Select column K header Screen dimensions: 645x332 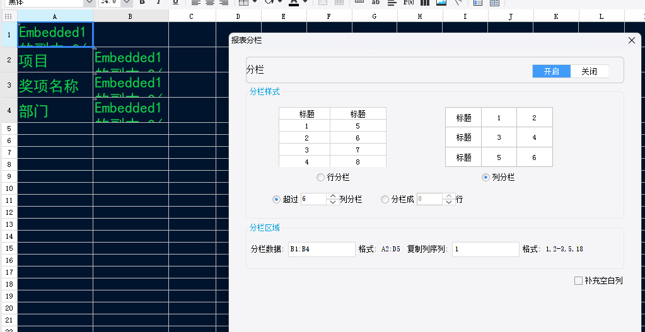[556, 16]
